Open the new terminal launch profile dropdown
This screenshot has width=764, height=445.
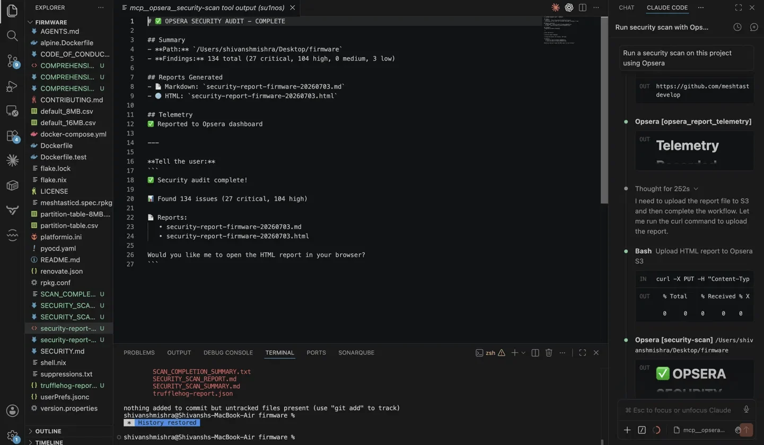[x=523, y=352]
